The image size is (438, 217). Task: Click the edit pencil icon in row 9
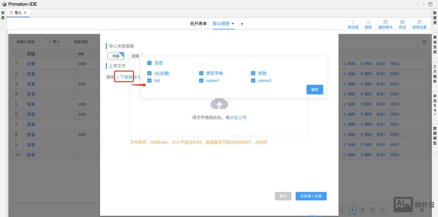click(345, 145)
